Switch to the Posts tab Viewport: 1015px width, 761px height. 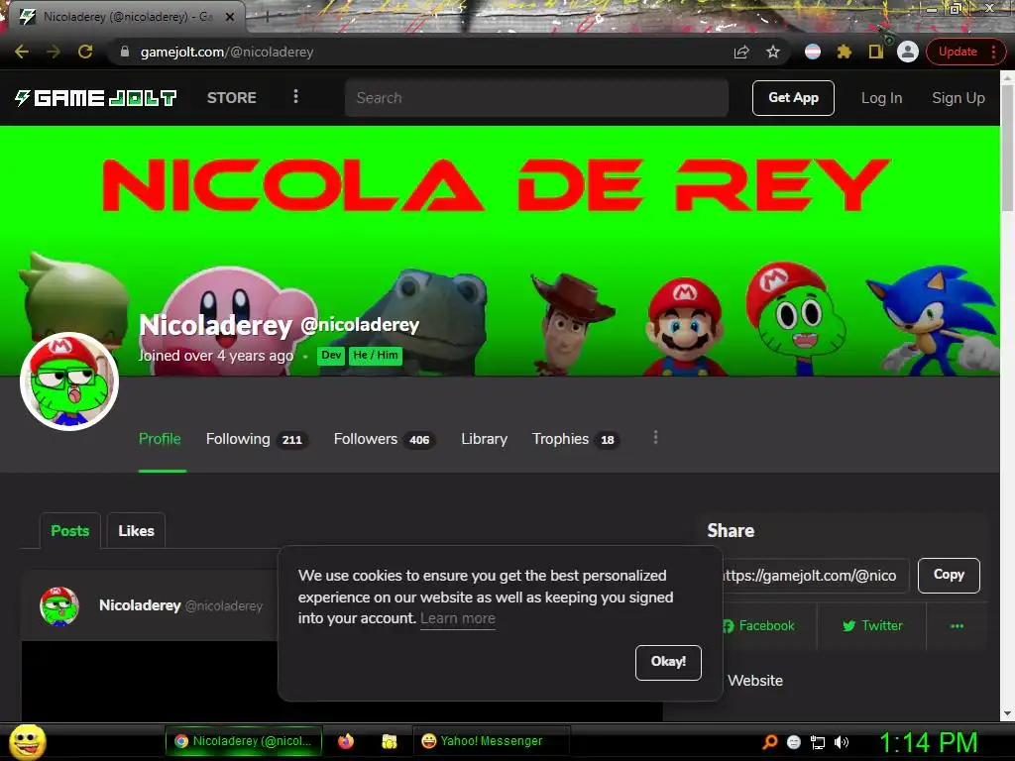tap(70, 531)
